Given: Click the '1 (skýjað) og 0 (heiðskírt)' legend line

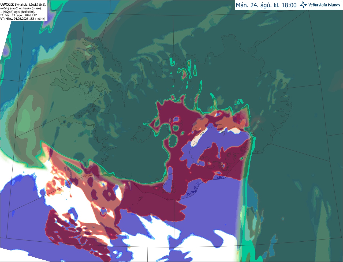Looking at the screenshot, I should click(18, 12).
